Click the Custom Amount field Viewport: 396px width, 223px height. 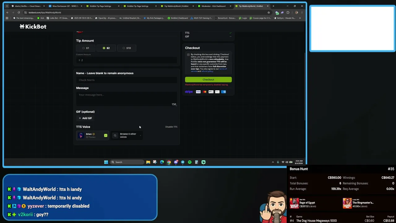pos(127,60)
